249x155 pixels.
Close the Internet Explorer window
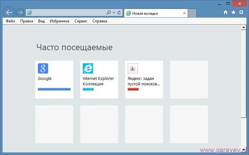(x=240, y=4)
